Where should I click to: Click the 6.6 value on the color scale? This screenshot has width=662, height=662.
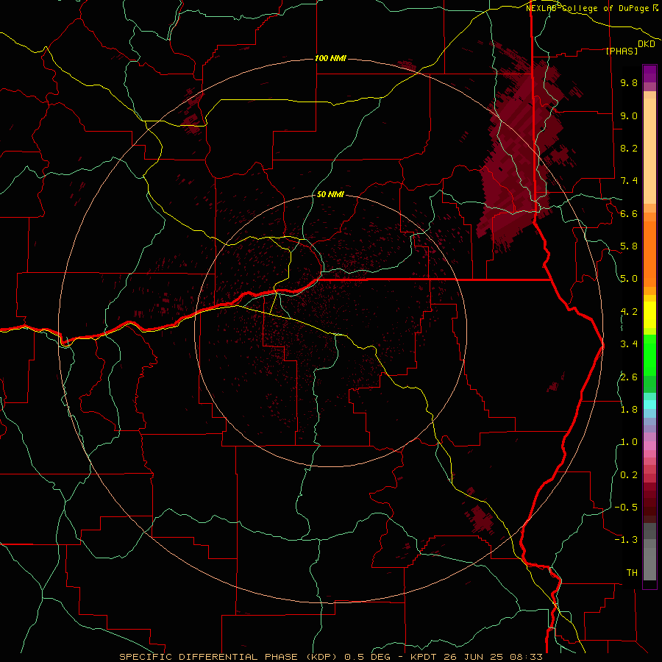pyautogui.click(x=629, y=213)
